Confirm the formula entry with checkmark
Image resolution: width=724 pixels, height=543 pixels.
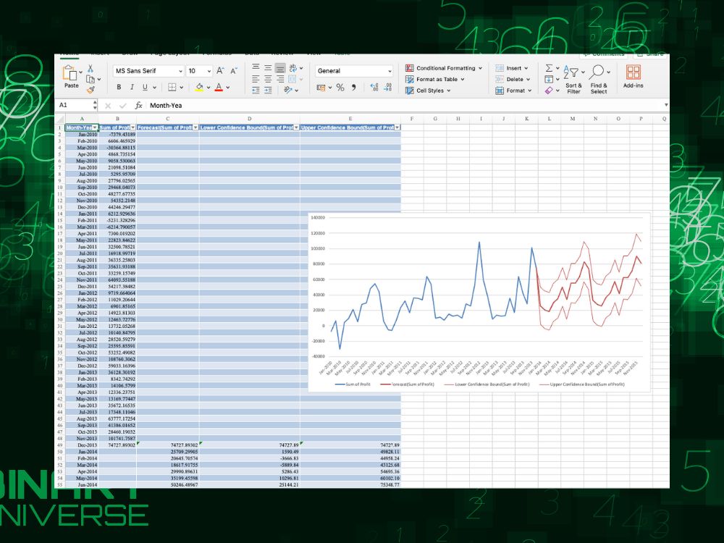point(123,106)
